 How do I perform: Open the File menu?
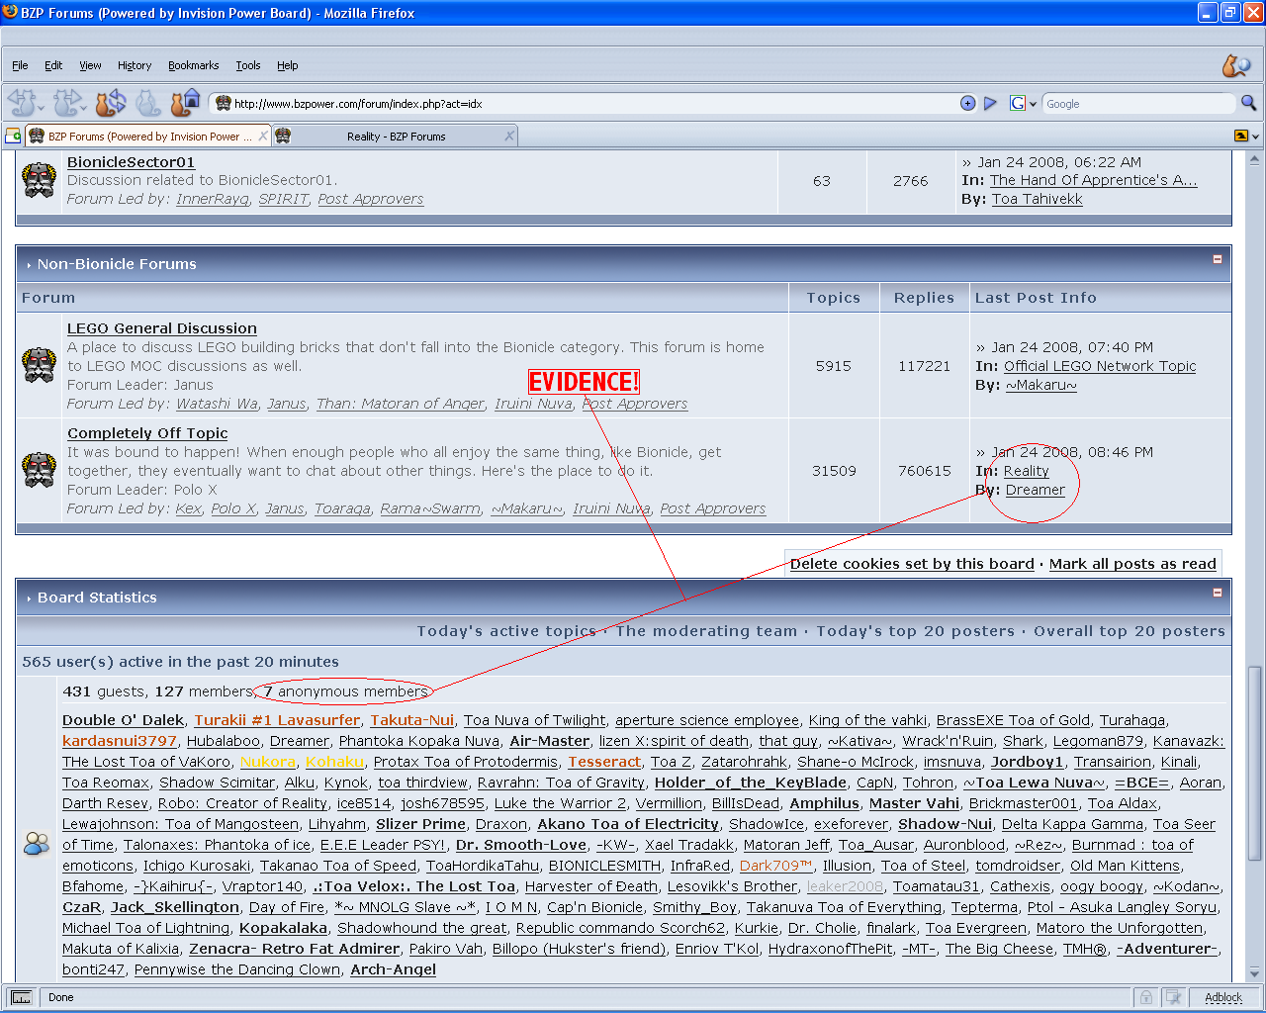coord(20,65)
